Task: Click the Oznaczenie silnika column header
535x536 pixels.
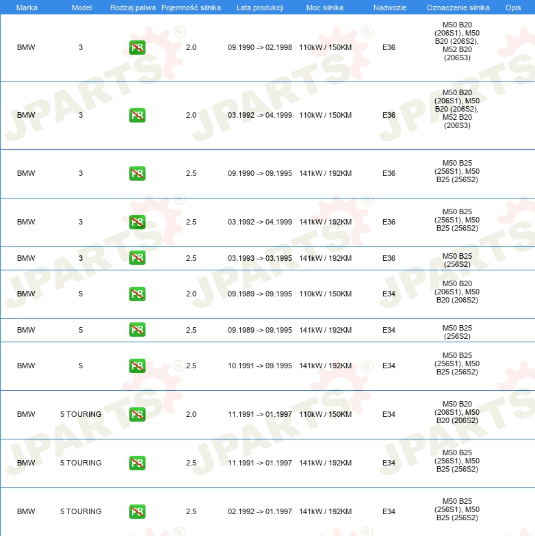Action: click(x=458, y=8)
